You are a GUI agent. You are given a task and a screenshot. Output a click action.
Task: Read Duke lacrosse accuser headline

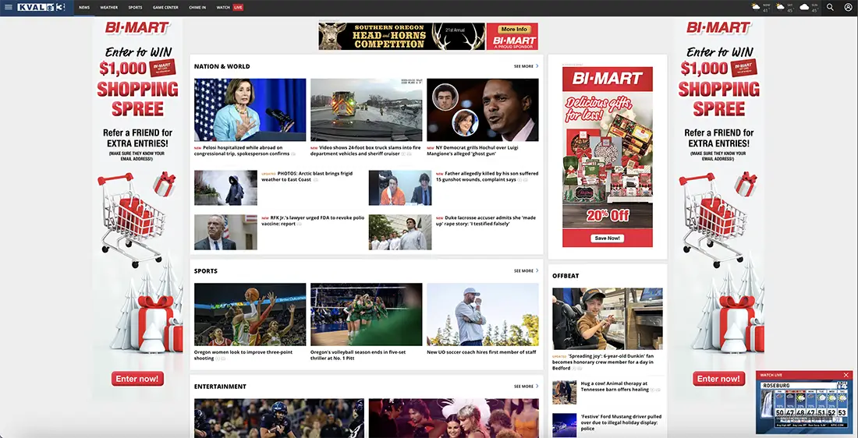click(x=486, y=221)
